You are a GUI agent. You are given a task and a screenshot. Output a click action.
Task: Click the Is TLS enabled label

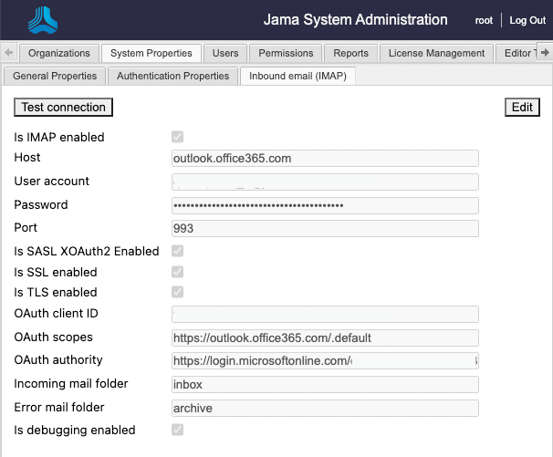(x=56, y=292)
